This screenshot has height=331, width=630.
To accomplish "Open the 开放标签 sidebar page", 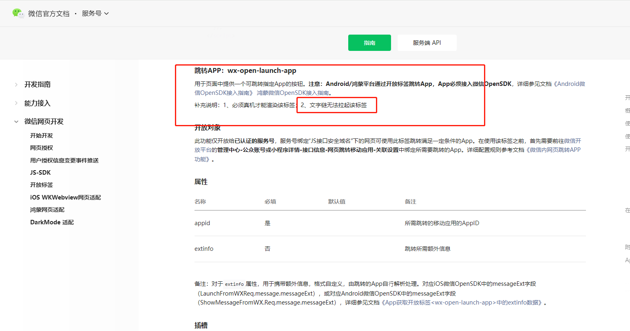I will 42,185.
